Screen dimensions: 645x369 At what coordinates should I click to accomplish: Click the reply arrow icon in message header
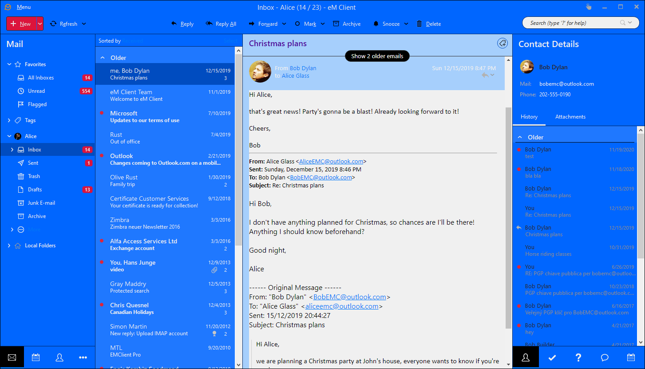[x=485, y=75]
